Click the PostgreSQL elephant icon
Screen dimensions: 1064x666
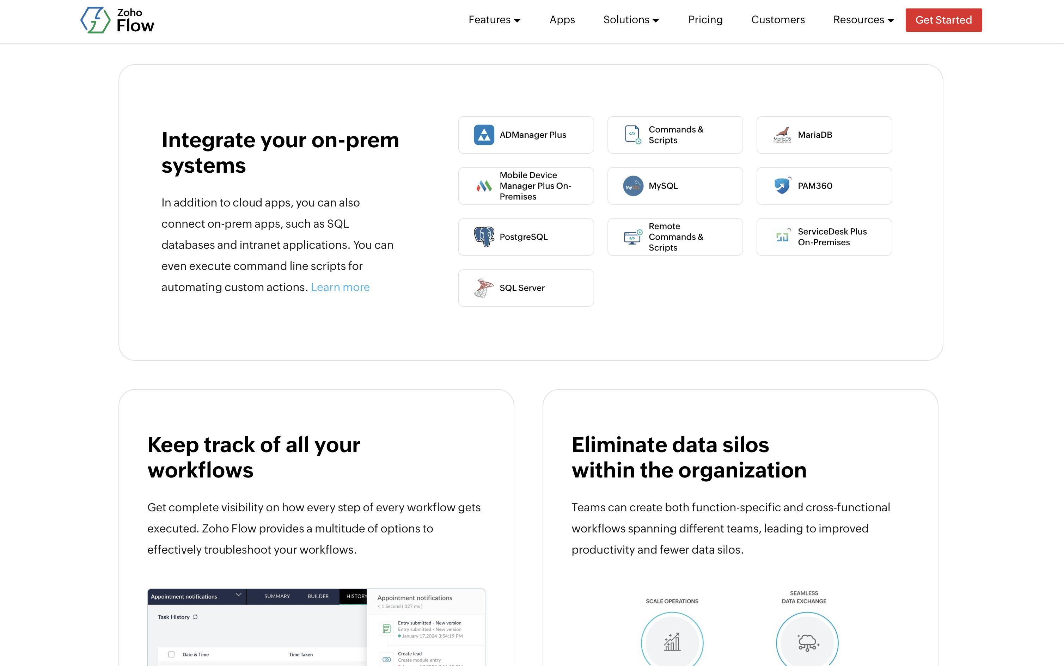tap(484, 237)
